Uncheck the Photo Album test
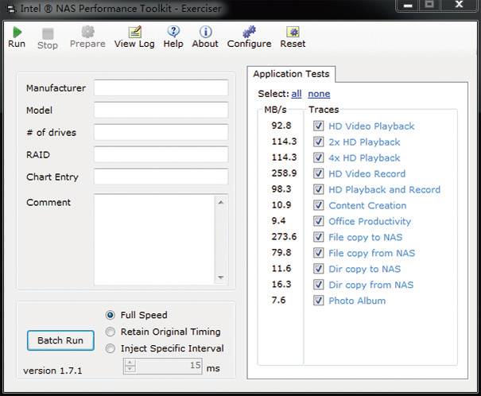Image resolution: width=481 pixels, height=396 pixels. [318, 301]
